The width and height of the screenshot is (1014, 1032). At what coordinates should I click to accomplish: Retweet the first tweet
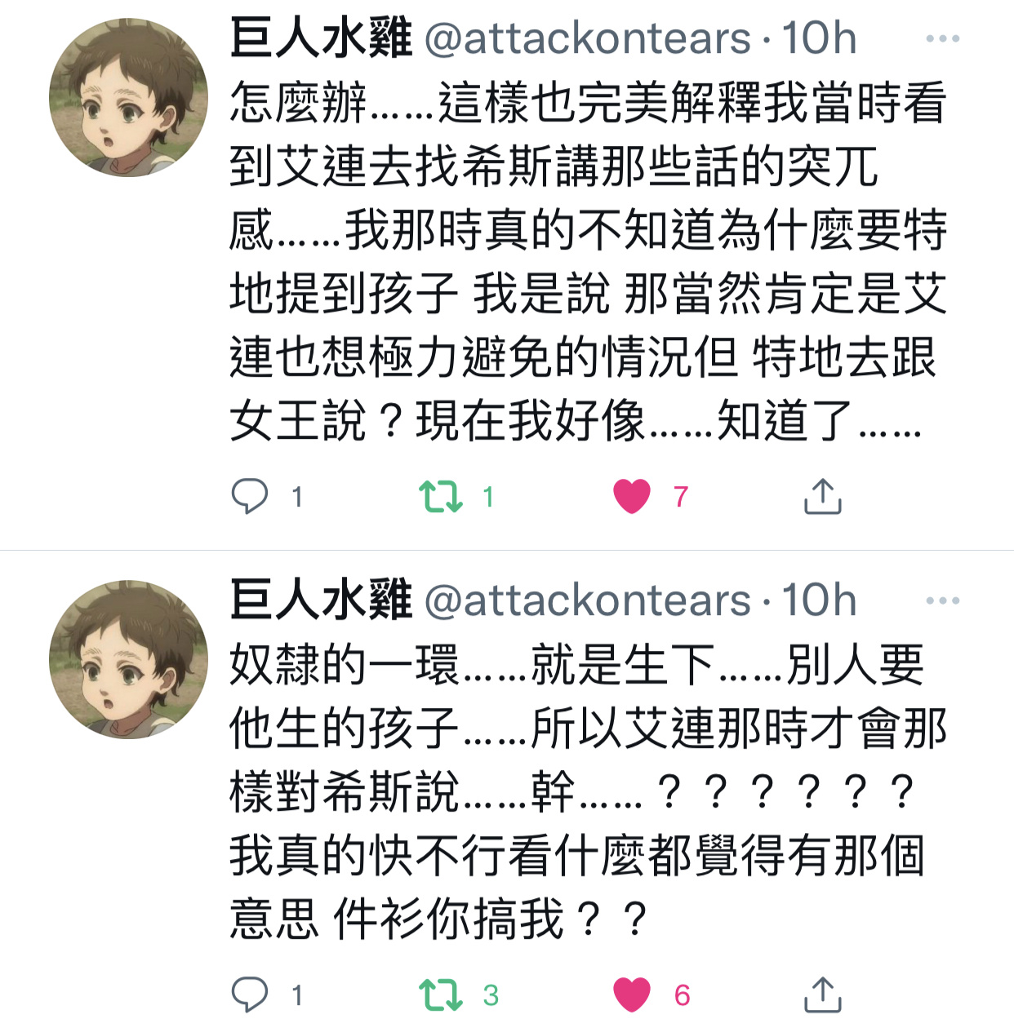(x=441, y=496)
